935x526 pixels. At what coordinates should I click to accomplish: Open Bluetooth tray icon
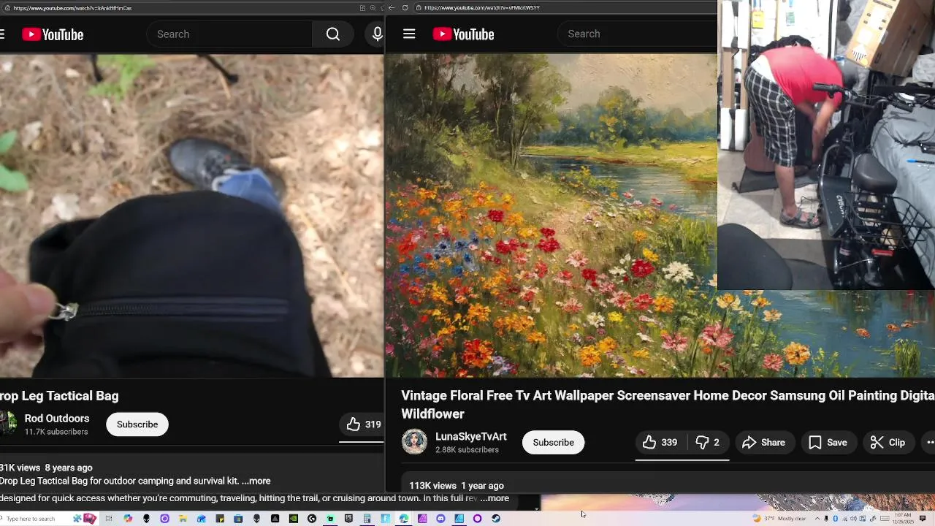[x=835, y=519]
